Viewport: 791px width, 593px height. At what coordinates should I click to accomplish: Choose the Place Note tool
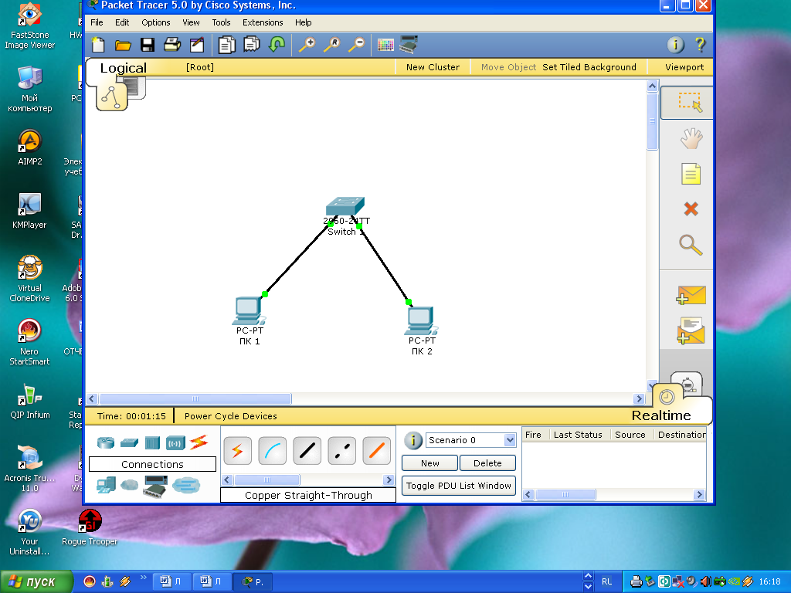[691, 174]
